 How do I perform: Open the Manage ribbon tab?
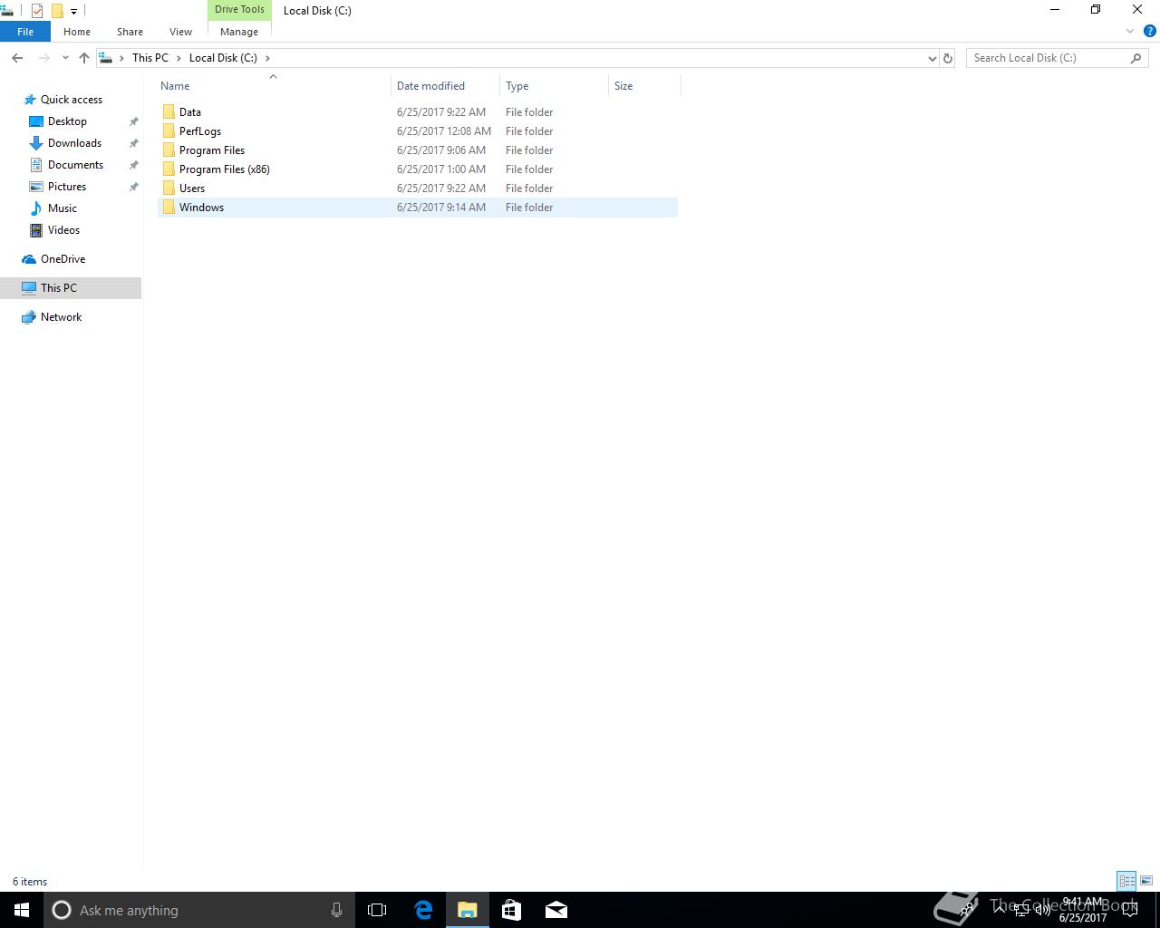[239, 32]
